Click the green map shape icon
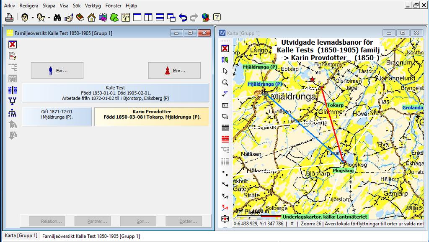Image resolution: width=429 pixels, height=242 pixels. click(114, 18)
